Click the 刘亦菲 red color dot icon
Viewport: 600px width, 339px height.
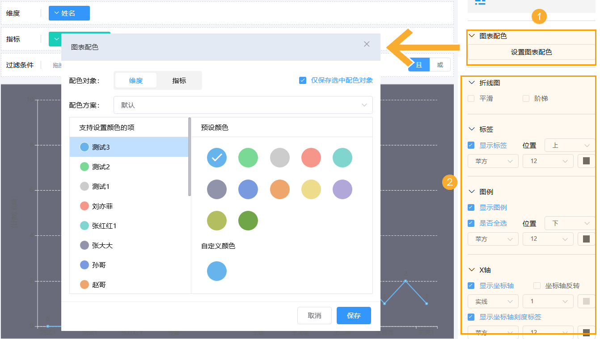(x=85, y=206)
